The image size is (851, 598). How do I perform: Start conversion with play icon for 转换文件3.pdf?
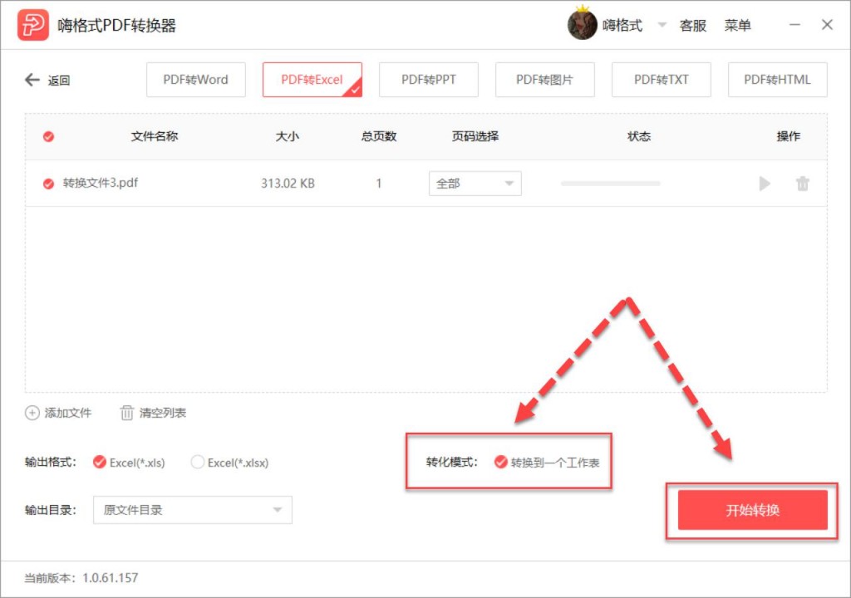coord(765,184)
